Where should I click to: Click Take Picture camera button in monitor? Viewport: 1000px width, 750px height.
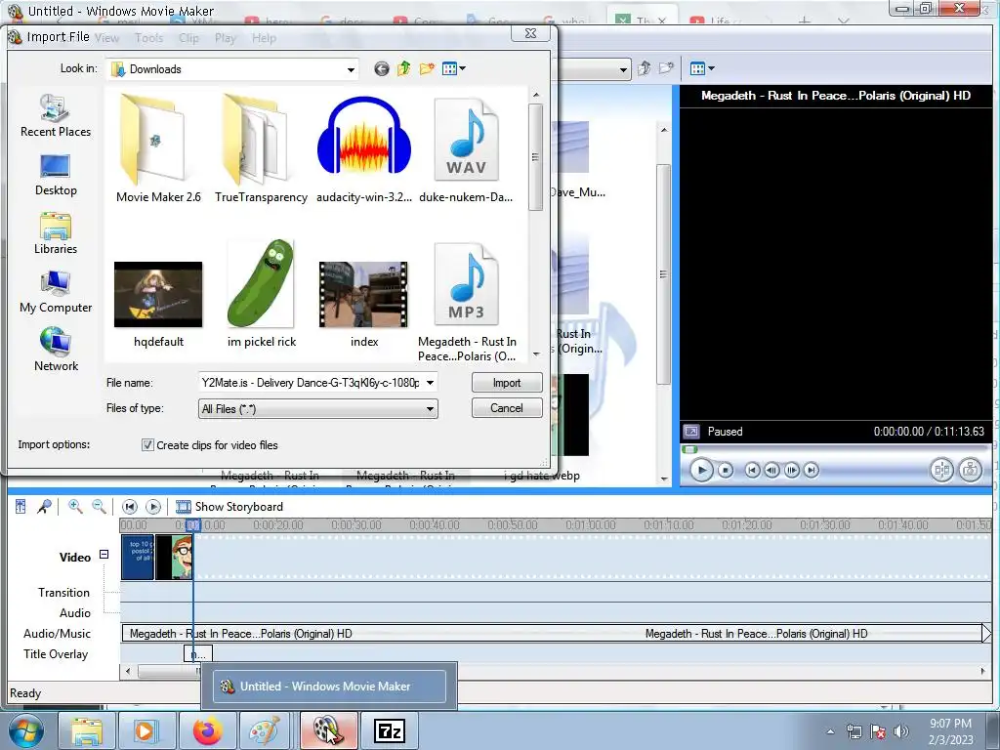coord(970,471)
